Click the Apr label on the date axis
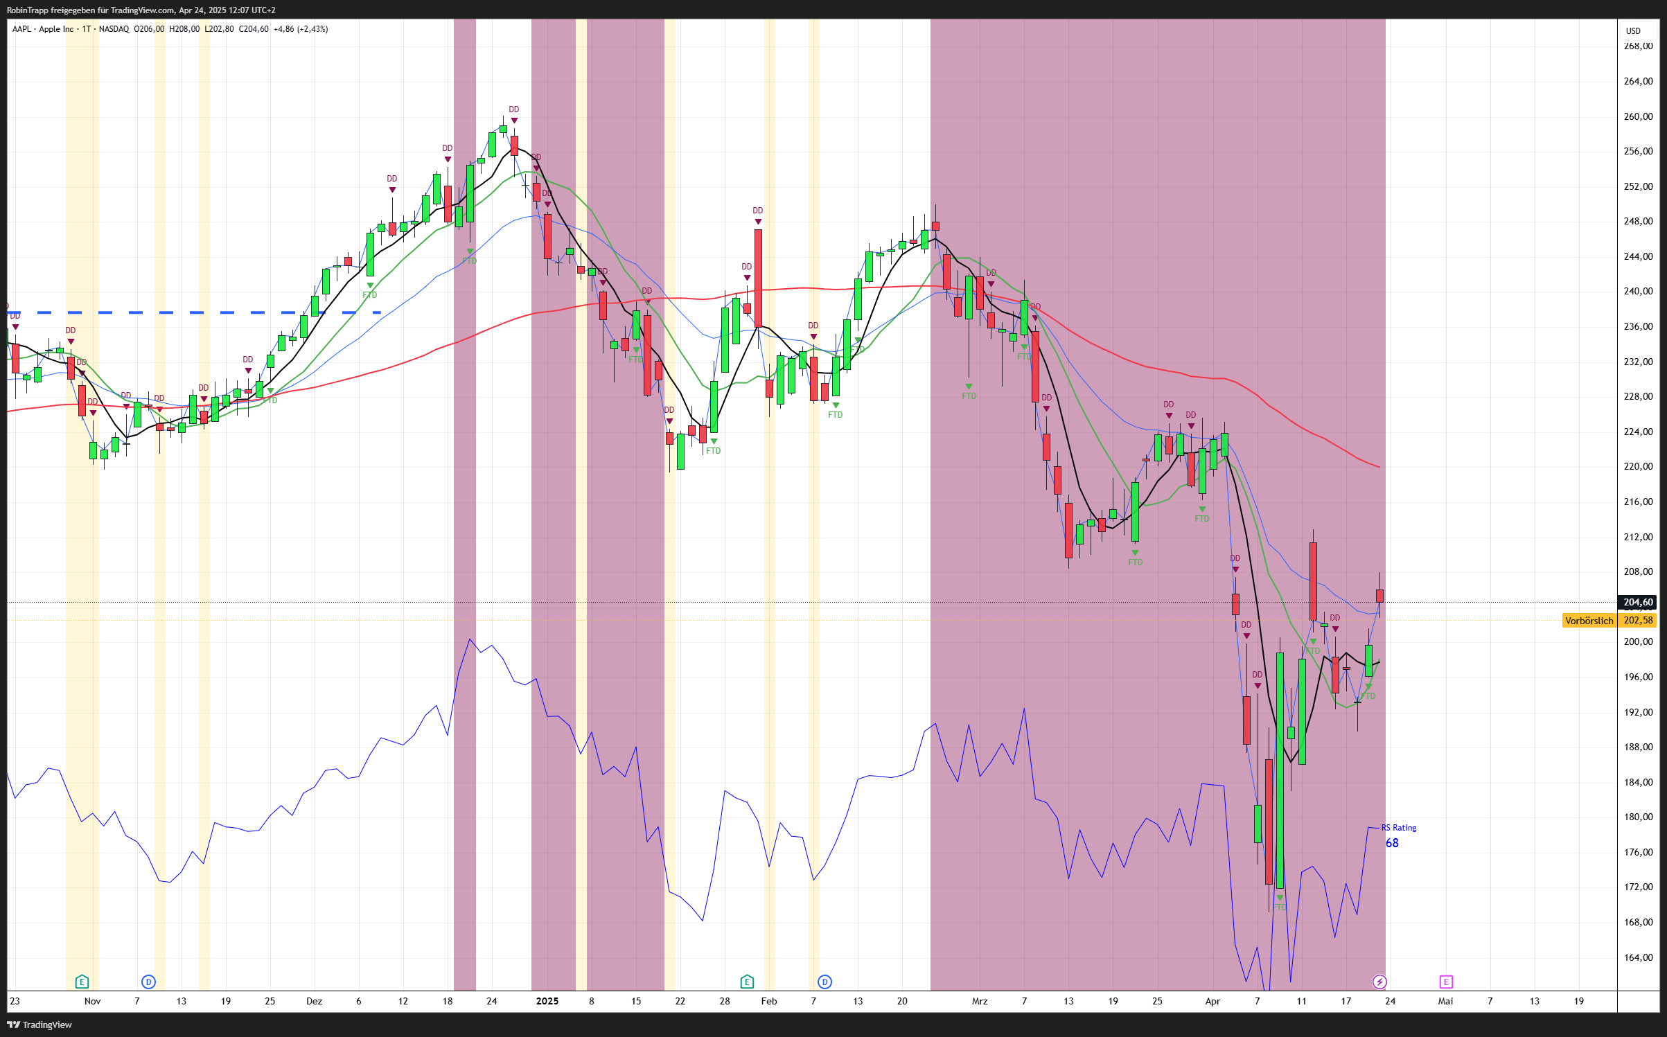 coord(1212,1001)
